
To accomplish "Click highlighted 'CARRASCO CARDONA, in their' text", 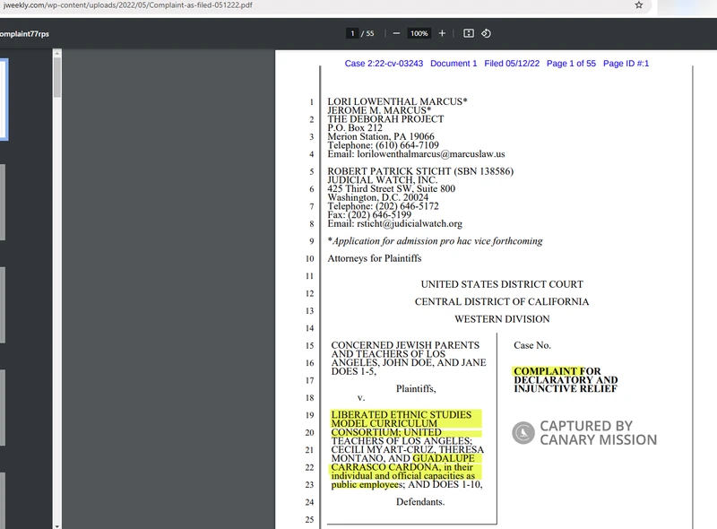I will 402,467.
